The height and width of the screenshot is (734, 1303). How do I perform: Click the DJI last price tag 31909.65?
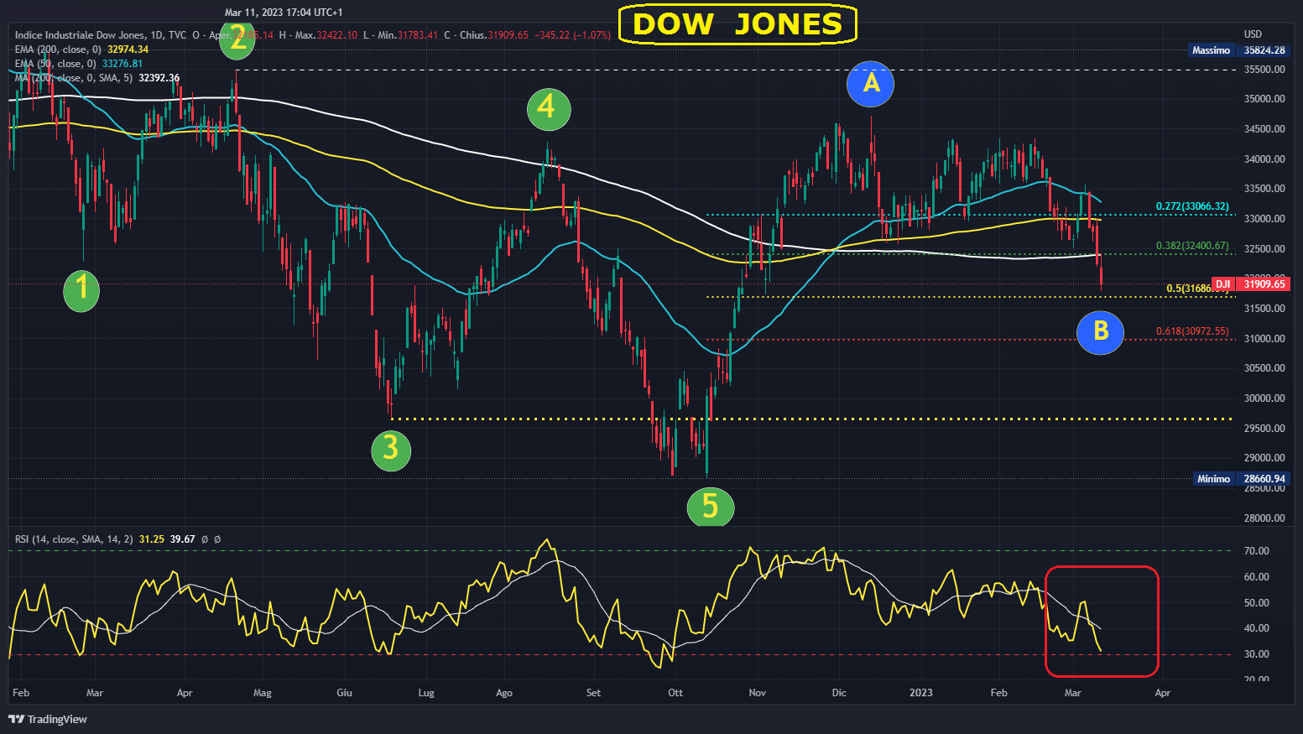pos(1251,284)
